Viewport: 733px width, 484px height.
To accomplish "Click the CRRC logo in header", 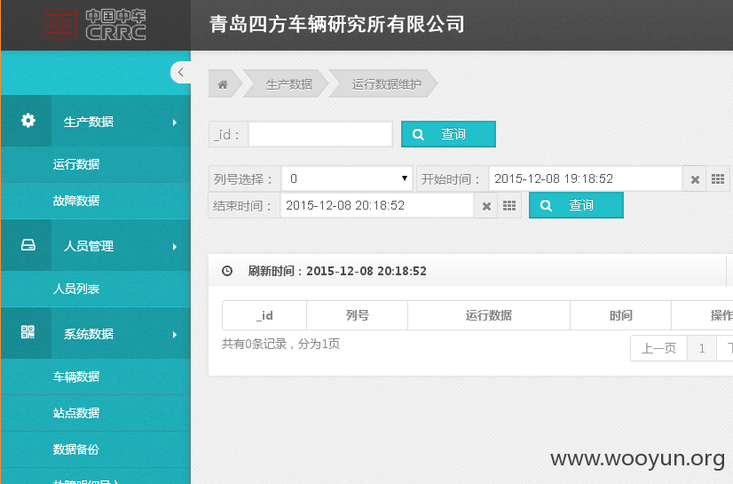I will pos(95,24).
